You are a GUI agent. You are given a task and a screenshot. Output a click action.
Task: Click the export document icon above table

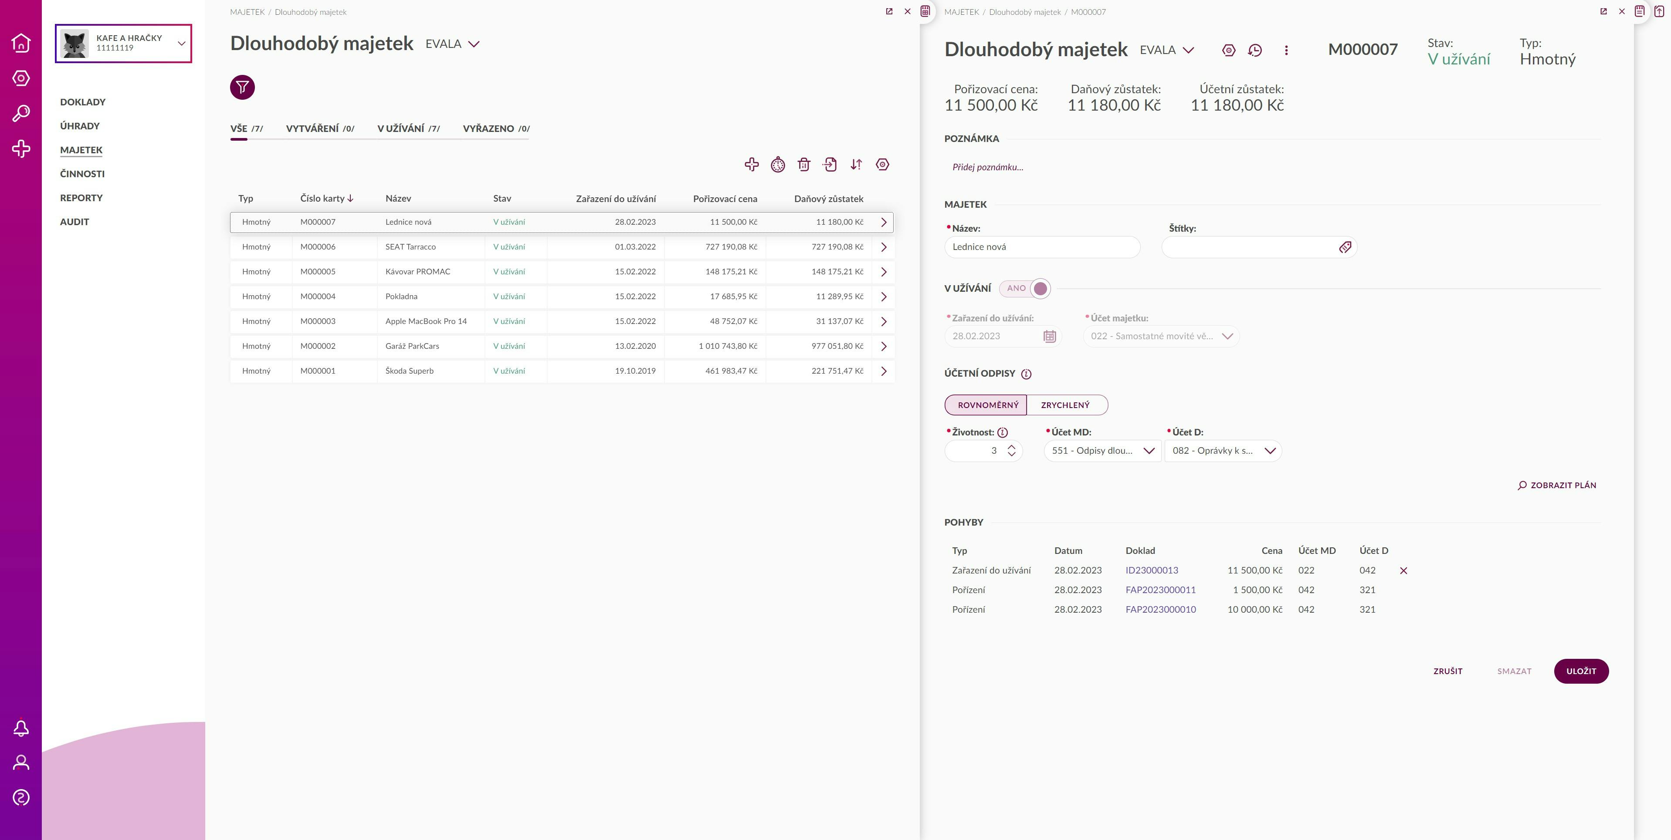830,165
